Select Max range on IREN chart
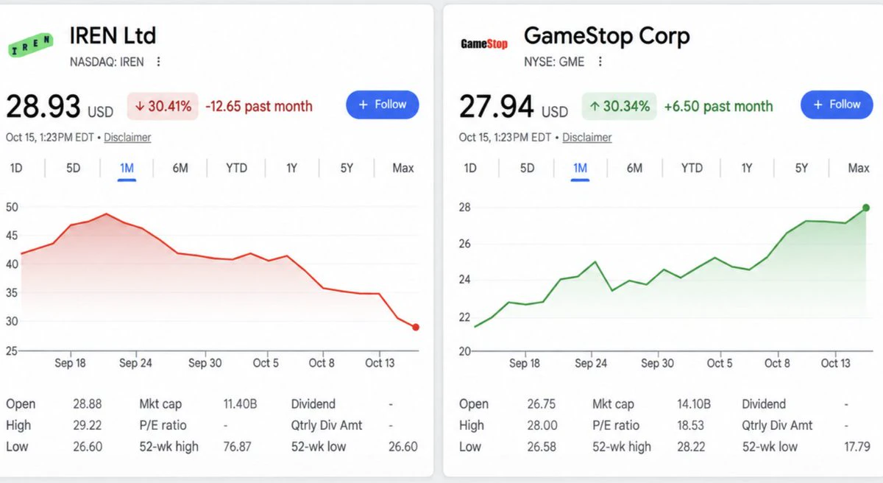Image resolution: width=883 pixels, height=483 pixels. coord(403,168)
